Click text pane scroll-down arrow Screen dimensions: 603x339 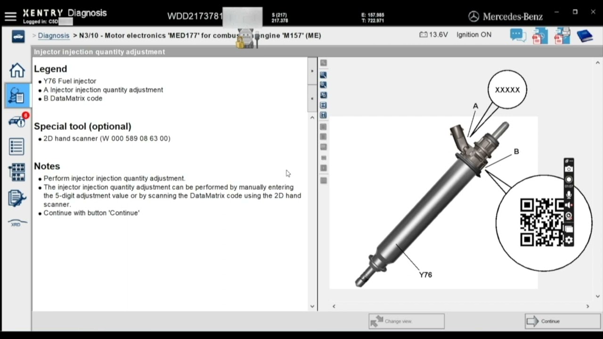(x=312, y=306)
